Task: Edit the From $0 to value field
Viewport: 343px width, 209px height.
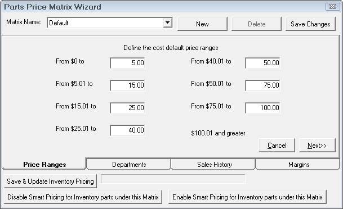Action: [127, 63]
